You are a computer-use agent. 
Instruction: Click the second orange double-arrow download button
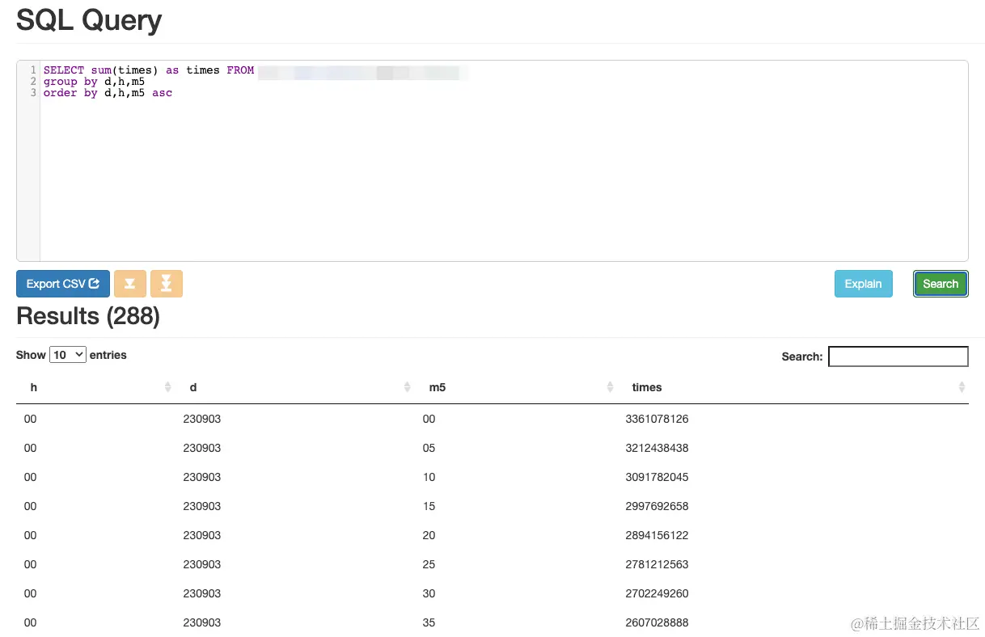(167, 284)
